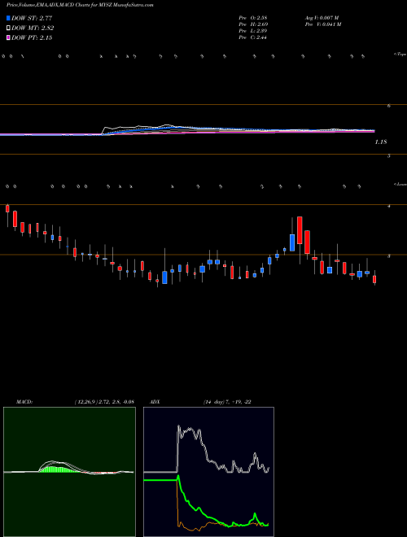Click the 'Avg V: 0.007 M' volume text
Viewport: 407px width, 537px height.
coord(322,17)
